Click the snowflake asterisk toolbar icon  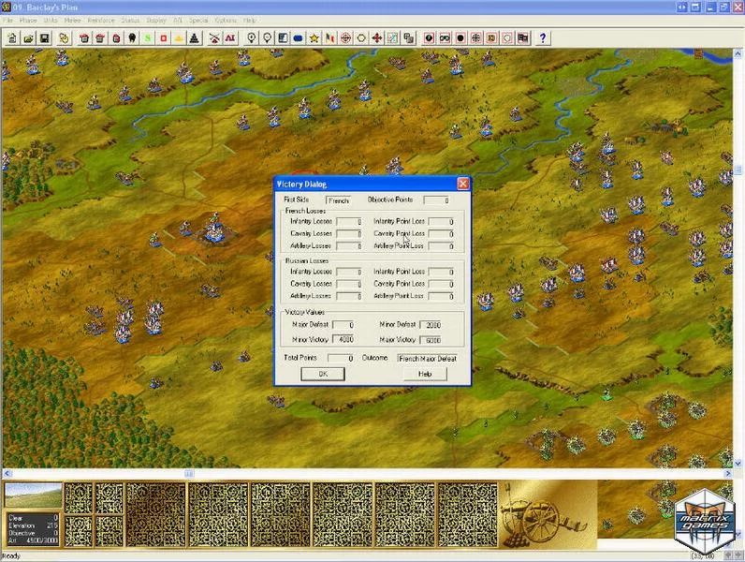[476, 38]
